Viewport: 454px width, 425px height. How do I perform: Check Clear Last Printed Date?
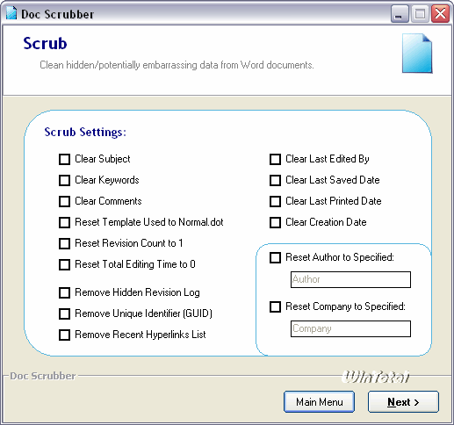[x=275, y=202]
